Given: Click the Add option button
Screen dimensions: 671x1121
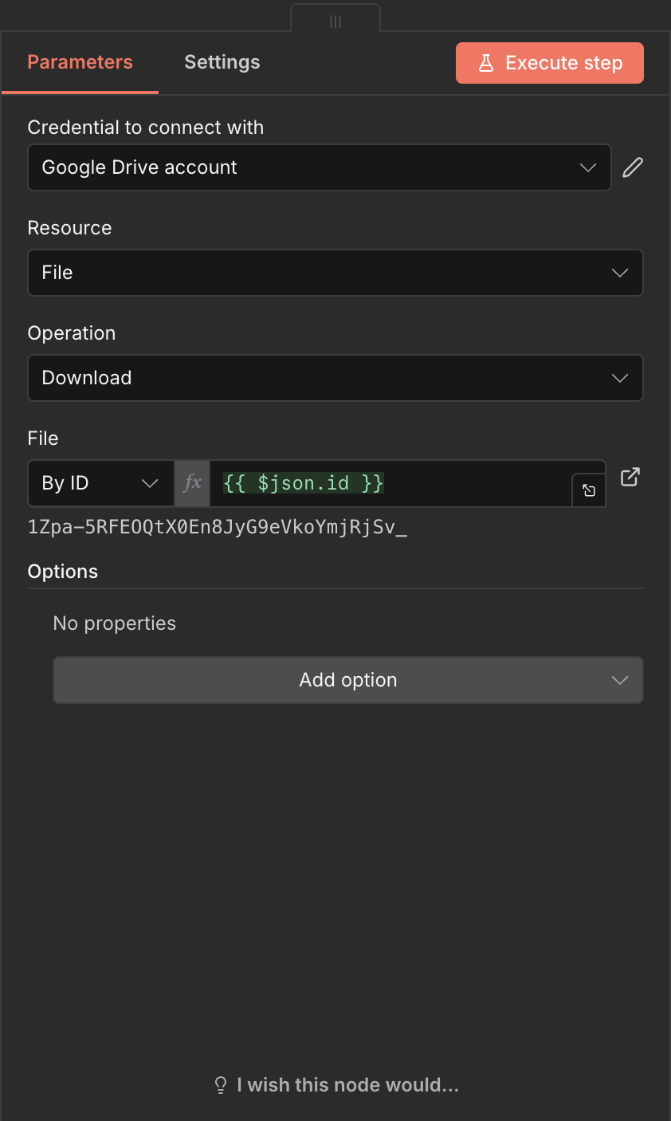Looking at the screenshot, I should coord(348,680).
